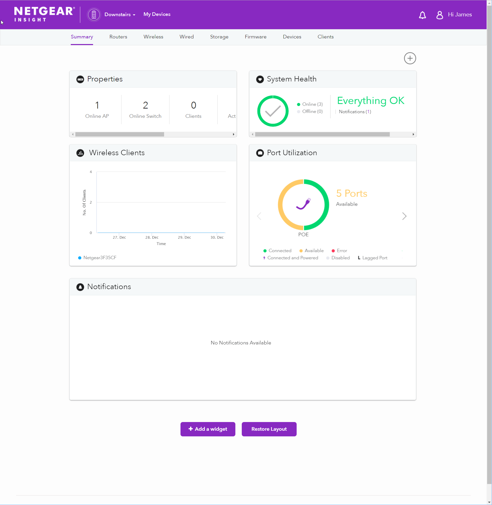Viewport: 492px width, 505px height.
Task: Click the Restore Layout button
Action: (x=269, y=429)
